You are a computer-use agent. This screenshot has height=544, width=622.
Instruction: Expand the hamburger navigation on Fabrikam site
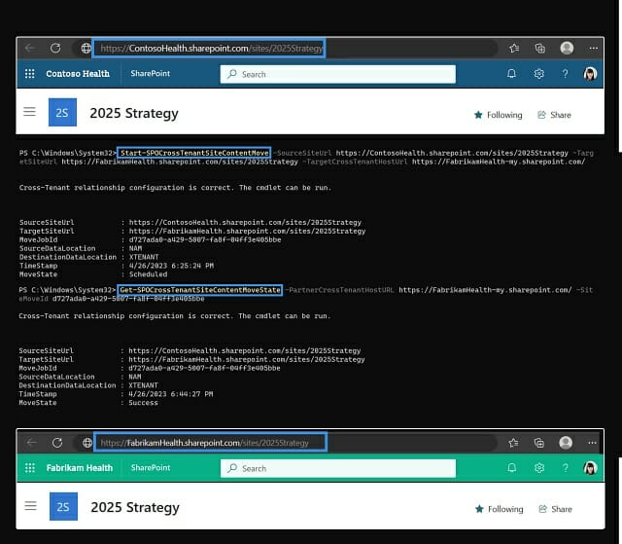click(30, 508)
